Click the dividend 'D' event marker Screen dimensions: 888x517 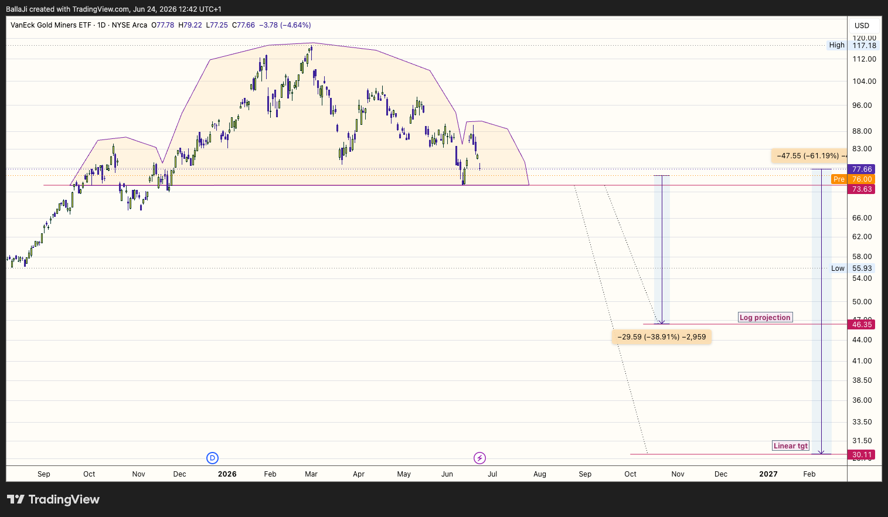(212, 458)
